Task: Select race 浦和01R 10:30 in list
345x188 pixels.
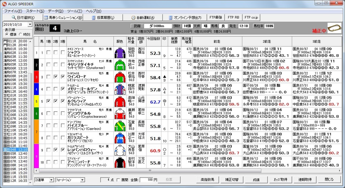Action: pyautogui.click(x=15, y=49)
